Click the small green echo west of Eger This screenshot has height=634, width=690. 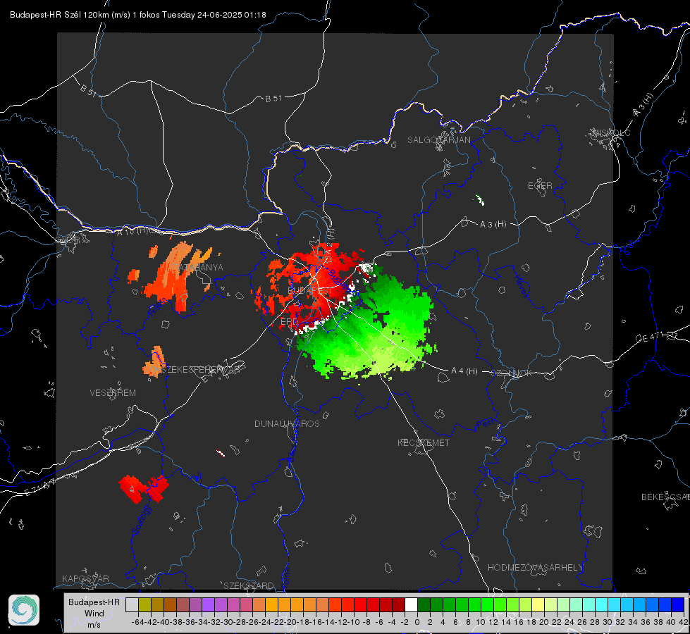tap(480, 200)
